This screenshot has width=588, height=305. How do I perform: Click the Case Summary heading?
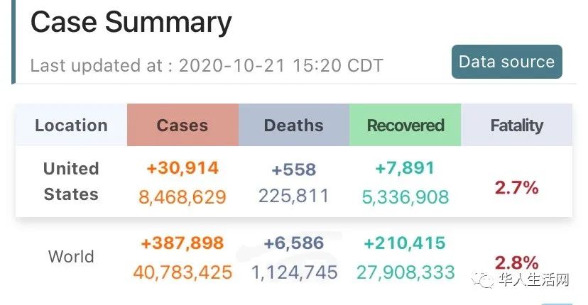point(131,23)
